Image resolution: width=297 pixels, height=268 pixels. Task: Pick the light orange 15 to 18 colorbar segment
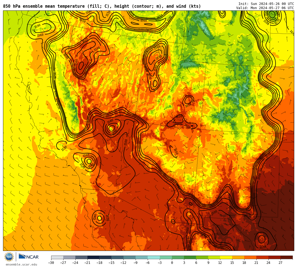pyautogui.click(x=238, y=257)
